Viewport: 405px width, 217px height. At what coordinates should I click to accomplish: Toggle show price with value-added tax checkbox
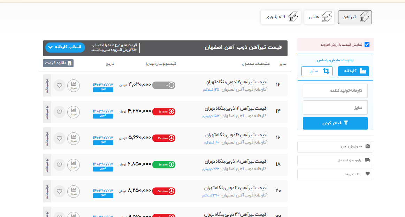tap(367, 45)
